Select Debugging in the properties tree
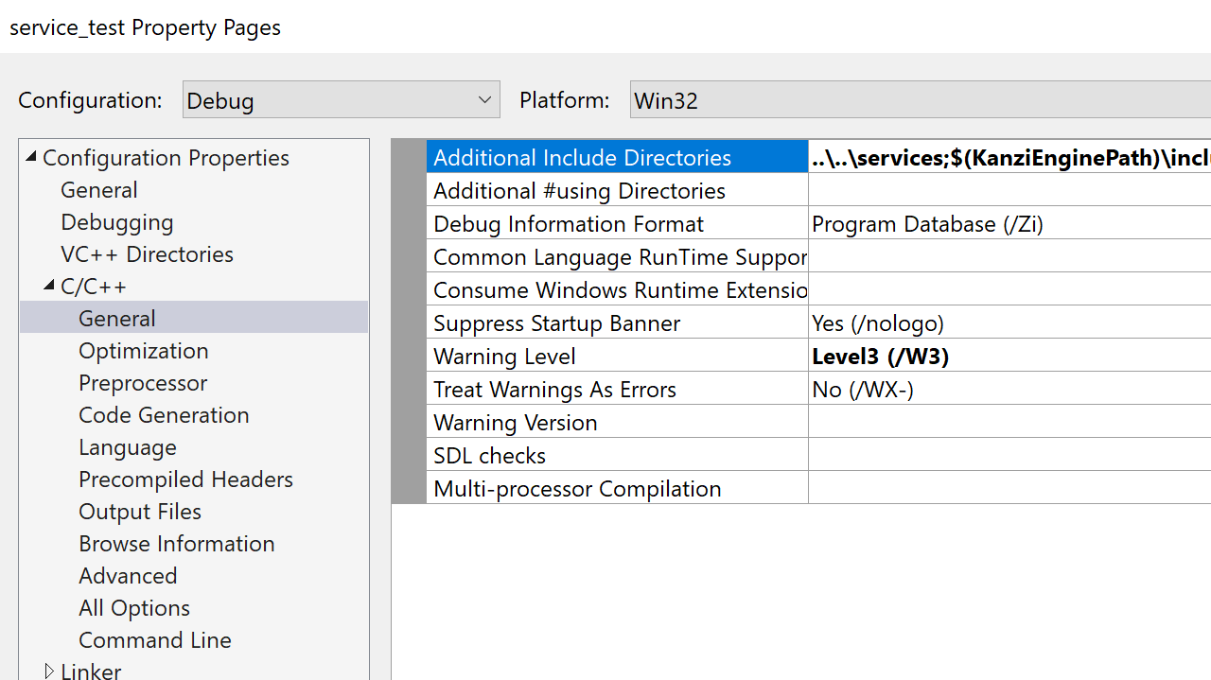1211x680 pixels. point(117,222)
